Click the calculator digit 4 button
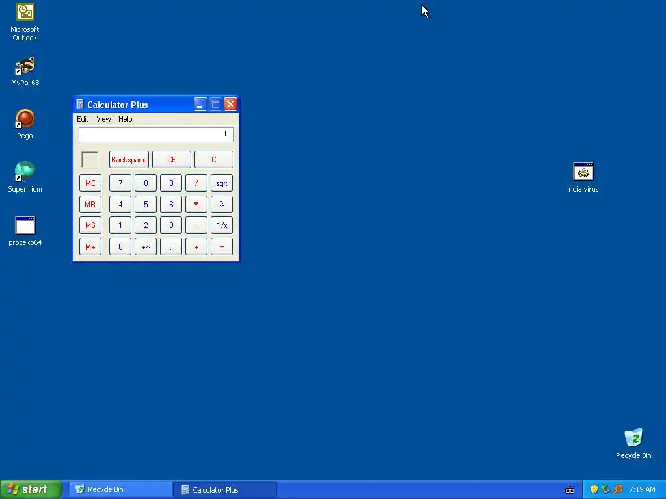 coord(120,204)
